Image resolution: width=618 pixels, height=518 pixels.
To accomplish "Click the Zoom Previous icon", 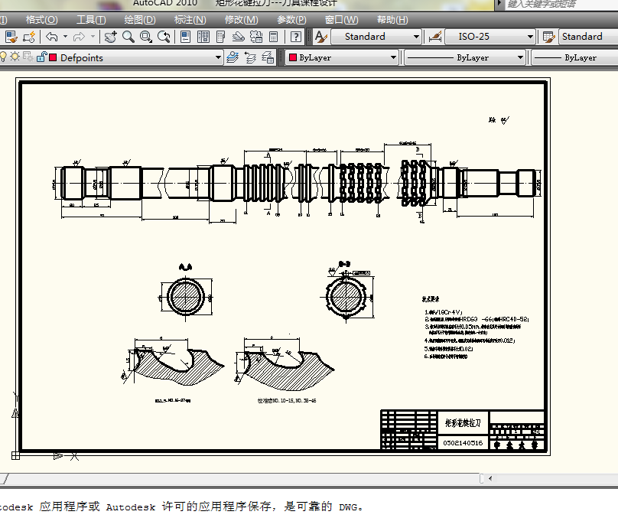I will pos(164,37).
